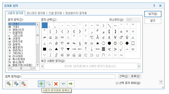Select 발음기호(서유럽) in the character area list
The image size is (169, 94).
[22, 65]
